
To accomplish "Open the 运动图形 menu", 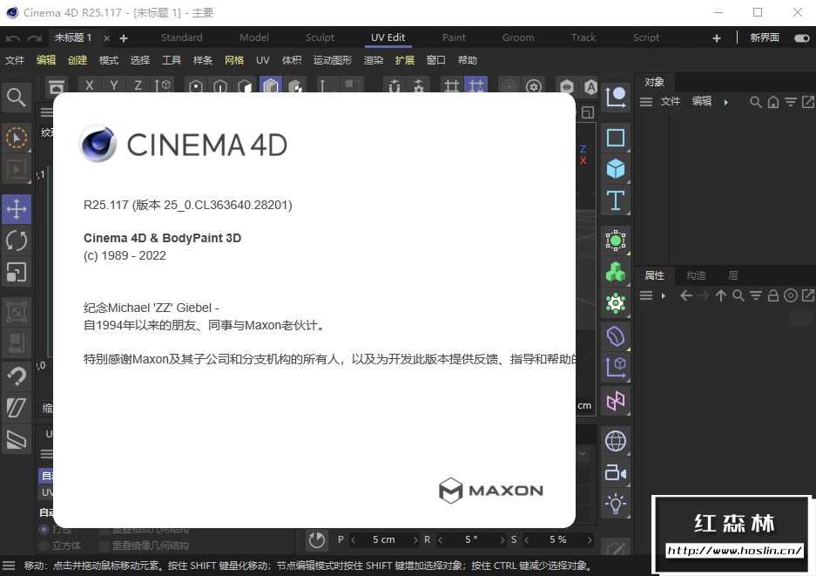I will [333, 60].
